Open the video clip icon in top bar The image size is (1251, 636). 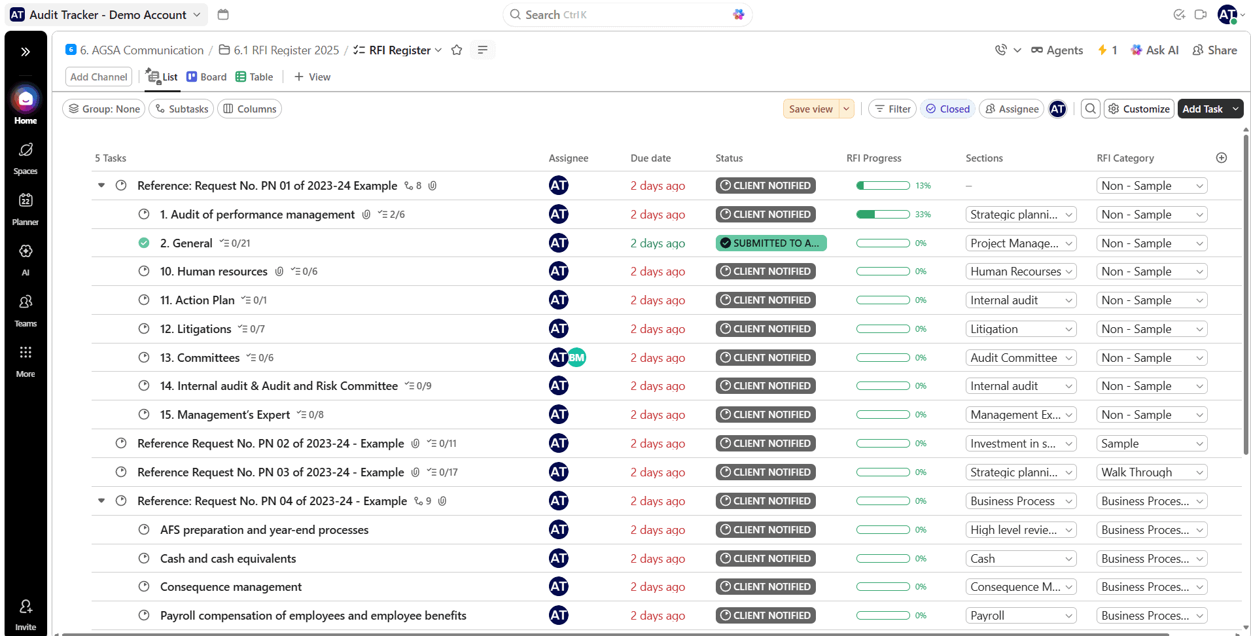pyautogui.click(x=1201, y=14)
